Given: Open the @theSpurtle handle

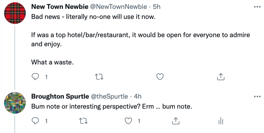Looking at the screenshot, I should pyautogui.click(x=109, y=96).
